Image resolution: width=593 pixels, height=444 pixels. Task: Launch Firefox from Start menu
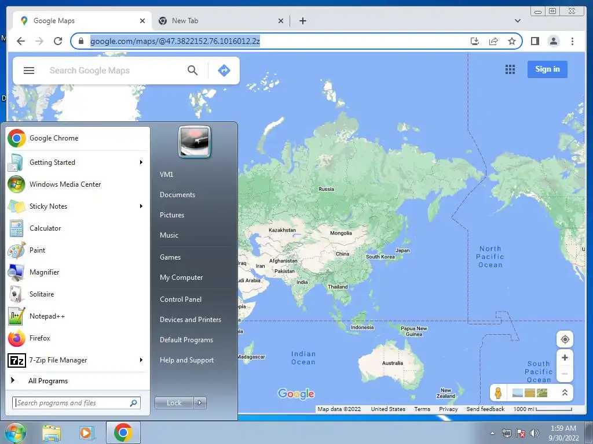(x=78, y=338)
